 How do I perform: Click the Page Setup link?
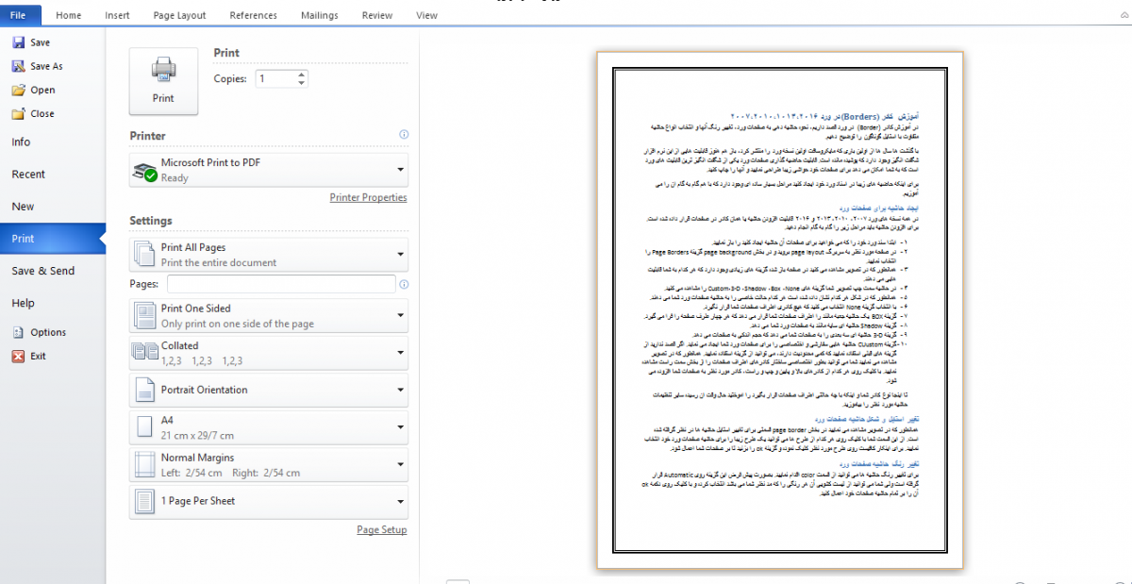(x=381, y=529)
